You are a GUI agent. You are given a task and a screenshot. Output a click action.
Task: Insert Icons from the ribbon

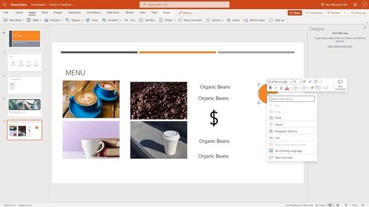tap(92, 20)
